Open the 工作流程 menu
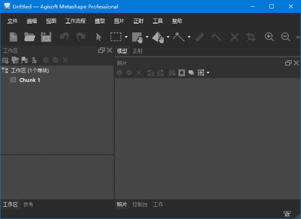The width and height of the screenshot is (301, 219). point(76,21)
